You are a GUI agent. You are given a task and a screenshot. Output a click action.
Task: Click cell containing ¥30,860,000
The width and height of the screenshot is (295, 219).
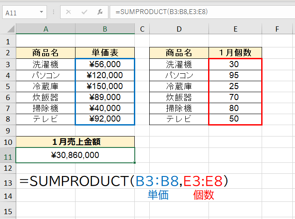pos(75,155)
